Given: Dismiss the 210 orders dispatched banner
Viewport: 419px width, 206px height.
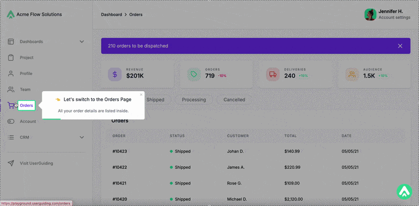Looking at the screenshot, I should click(x=400, y=46).
